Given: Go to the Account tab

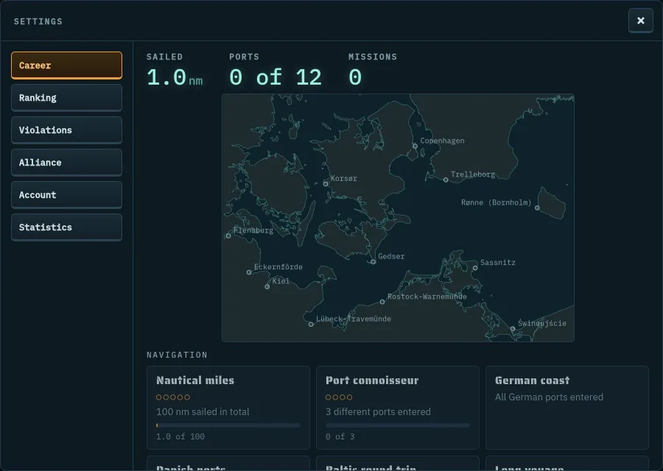Looking at the screenshot, I should [67, 195].
